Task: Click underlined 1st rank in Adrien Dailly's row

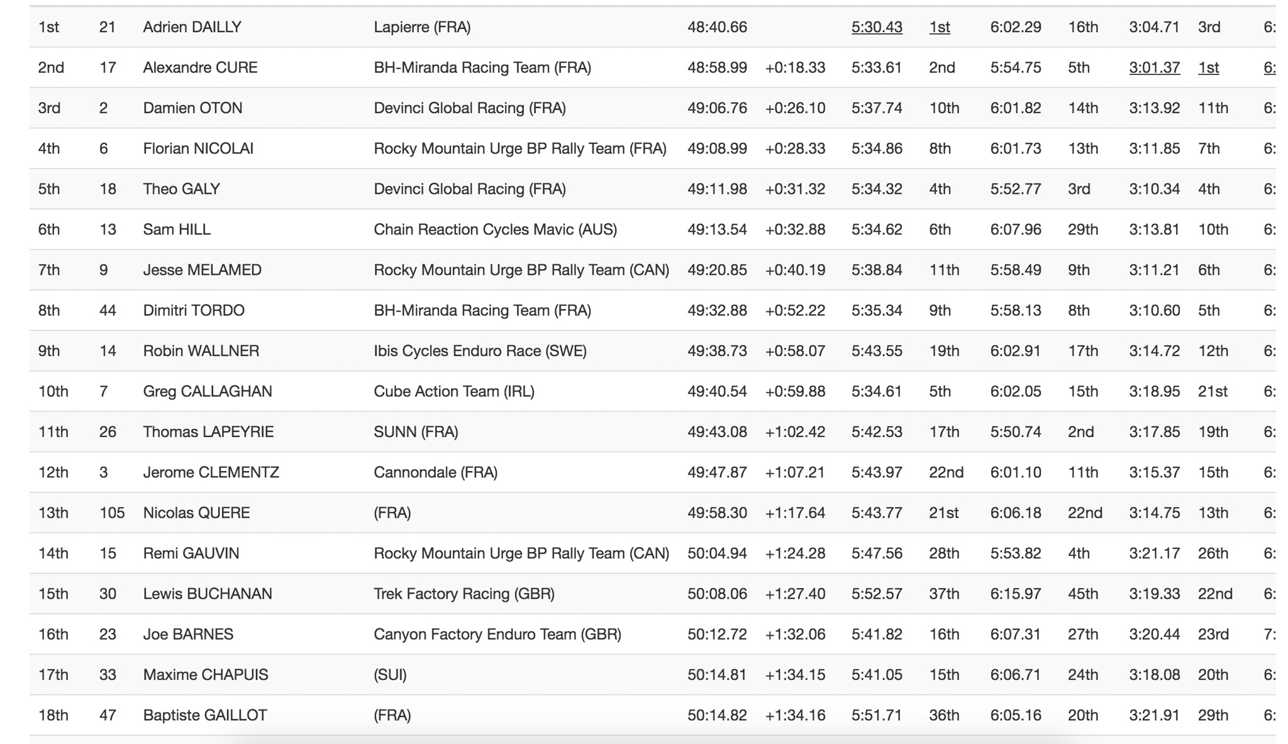Action: tap(939, 27)
